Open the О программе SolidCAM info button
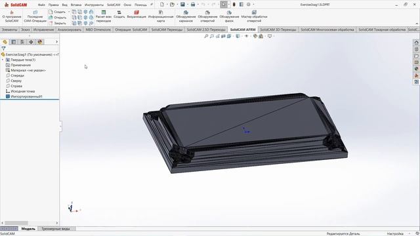This screenshot has height=236, width=420. tap(12, 16)
